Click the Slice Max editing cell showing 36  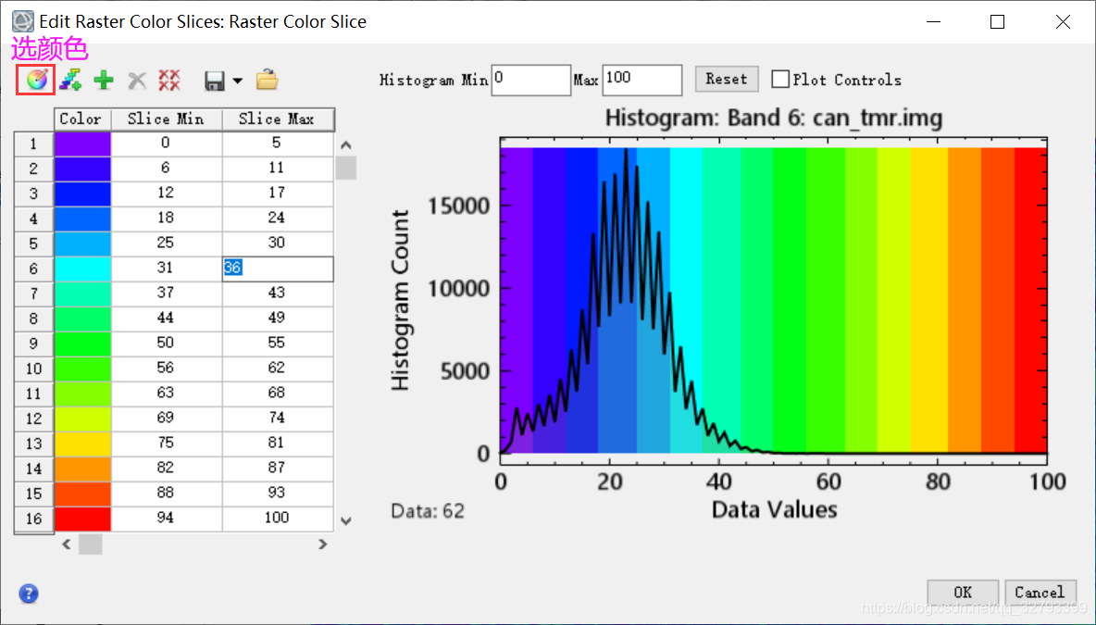[x=278, y=269]
